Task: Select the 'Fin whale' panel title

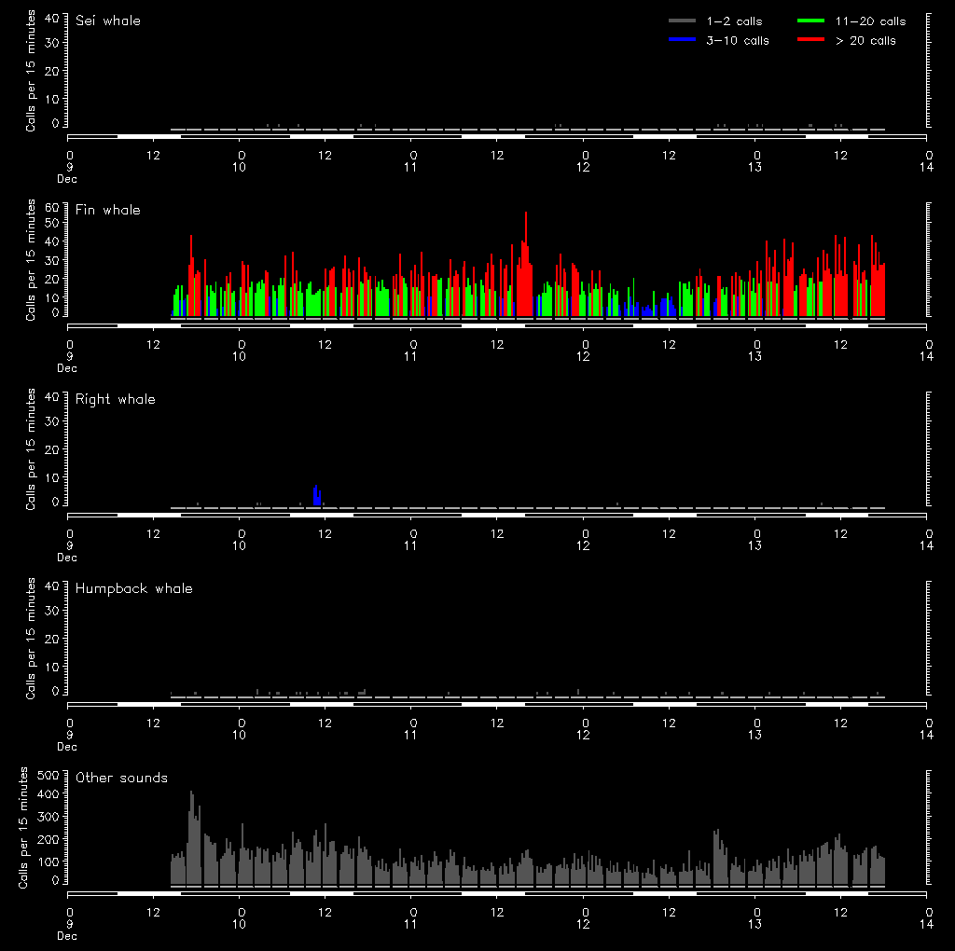Action: (x=108, y=210)
